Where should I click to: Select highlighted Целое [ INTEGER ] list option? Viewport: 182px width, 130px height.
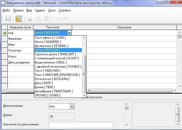(58, 50)
